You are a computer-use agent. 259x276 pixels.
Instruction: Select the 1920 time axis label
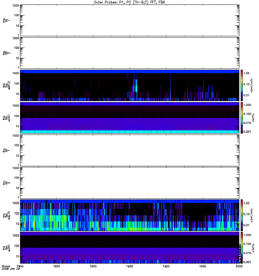coord(166,266)
